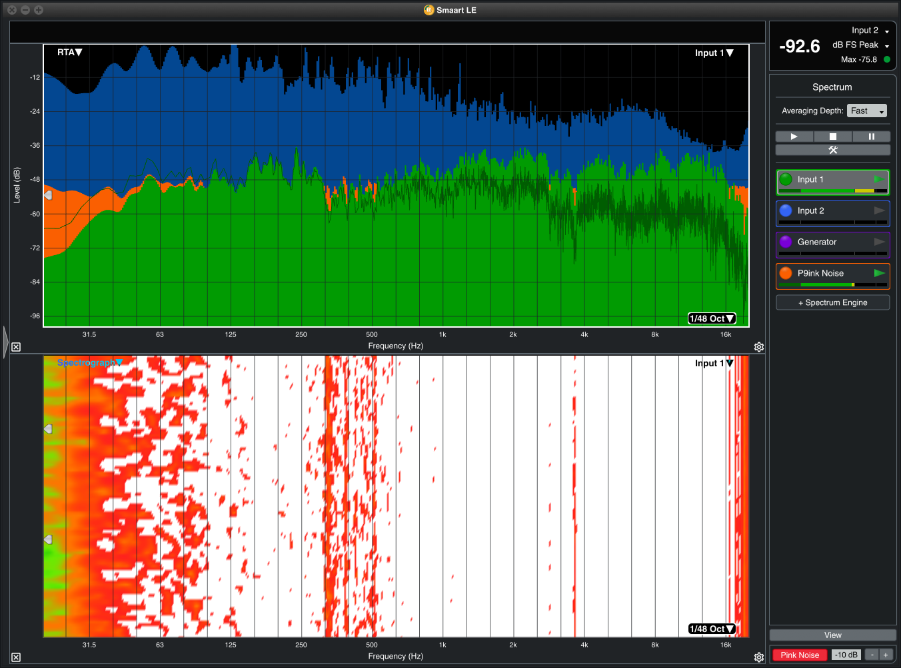This screenshot has width=901, height=668.
Task: Open Spectrograph 1/48 Oct banding dropdown
Action: coord(712,629)
